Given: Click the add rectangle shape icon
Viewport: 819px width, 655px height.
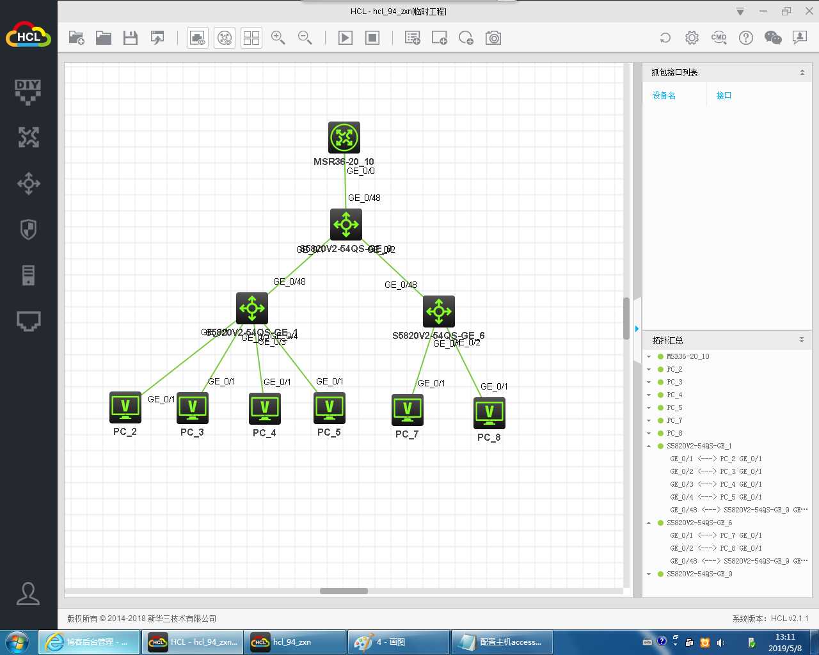Looking at the screenshot, I should [x=440, y=38].
